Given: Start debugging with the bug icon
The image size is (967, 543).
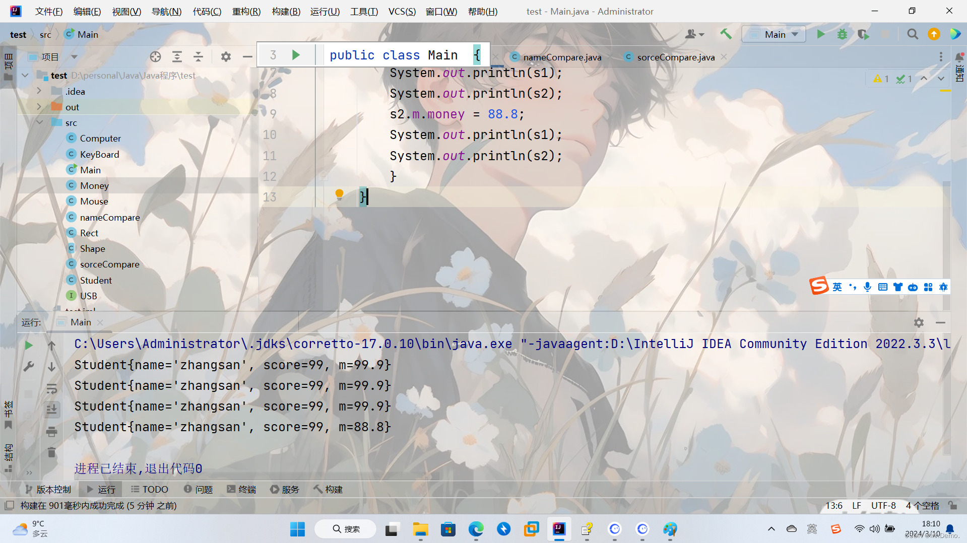Looking at the screenshot, I should click(842, 34).
